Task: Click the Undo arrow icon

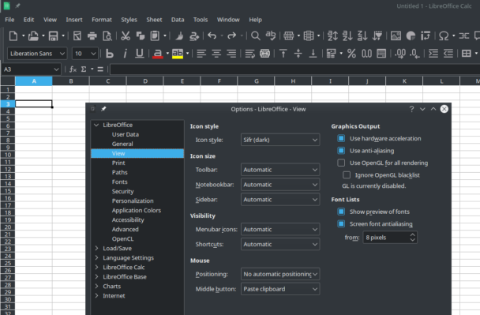Action: tap(212, 36)
